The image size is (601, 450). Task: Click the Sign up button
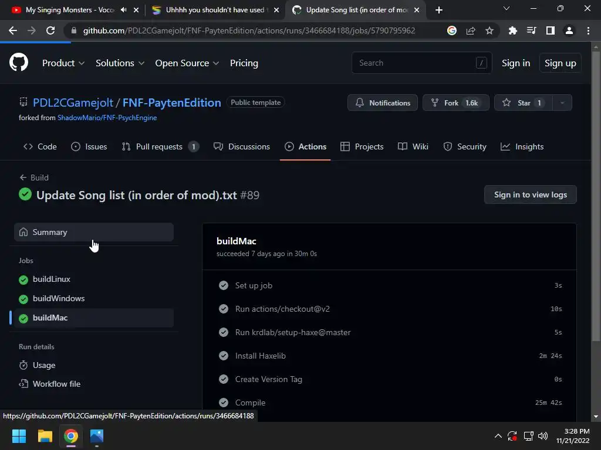coord(560,63)
